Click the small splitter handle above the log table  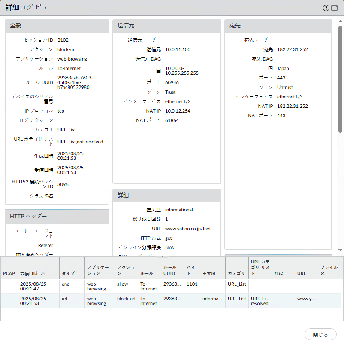pyautogui.click(x=162, y=256)
